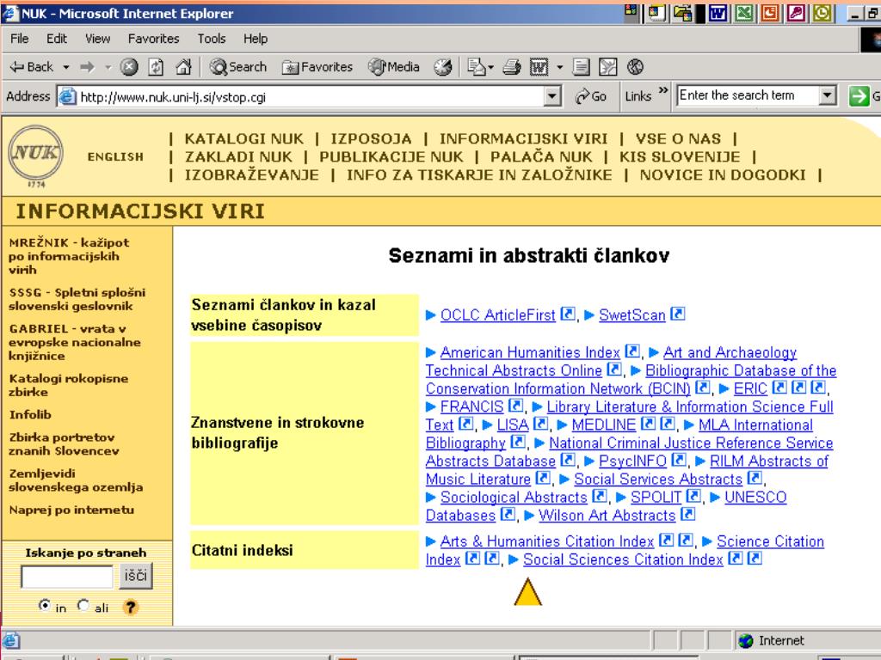Image resolution: width=881 pixels, height=660 pixels.
Task: Refresh the page via Refresh icon
Action: [156, 67]
